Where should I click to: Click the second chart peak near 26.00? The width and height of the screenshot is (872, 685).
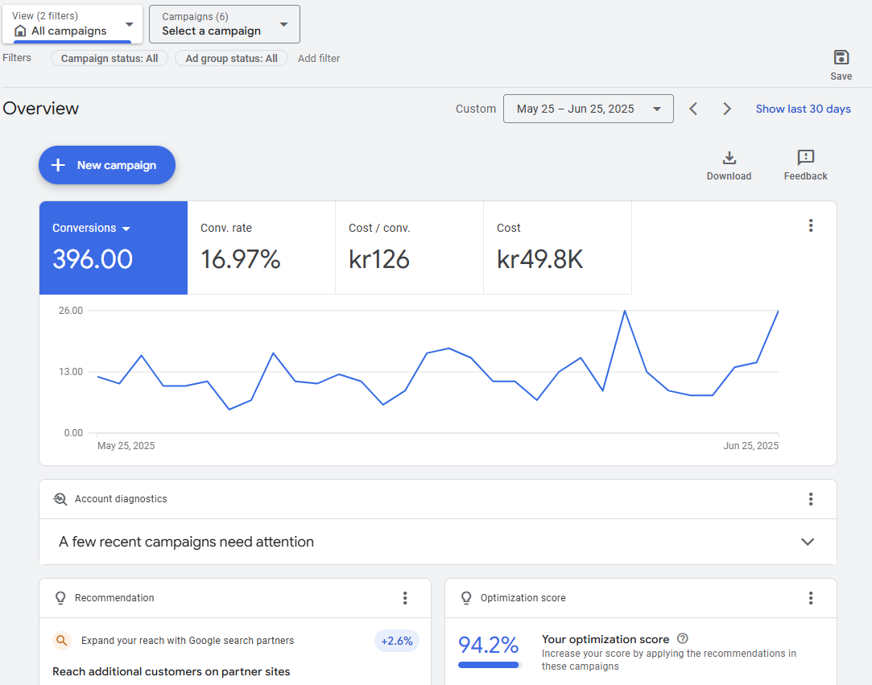tap(778, 312)
